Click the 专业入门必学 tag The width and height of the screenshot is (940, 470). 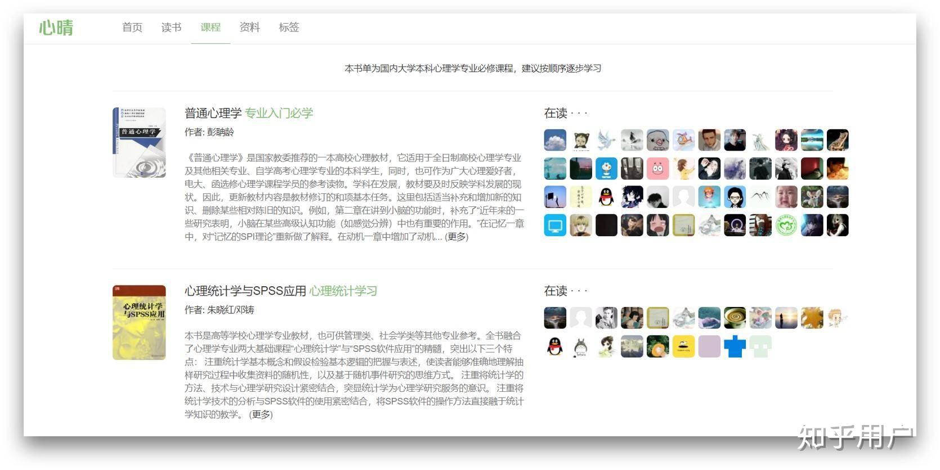point(279,113)
